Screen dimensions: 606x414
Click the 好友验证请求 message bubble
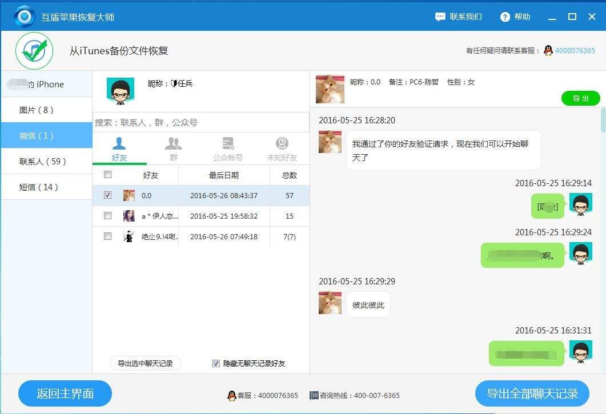pos(443,150)
